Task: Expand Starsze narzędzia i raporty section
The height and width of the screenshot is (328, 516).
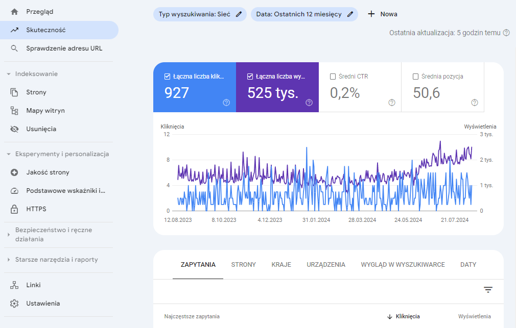Action: click(x=9, y=260)
